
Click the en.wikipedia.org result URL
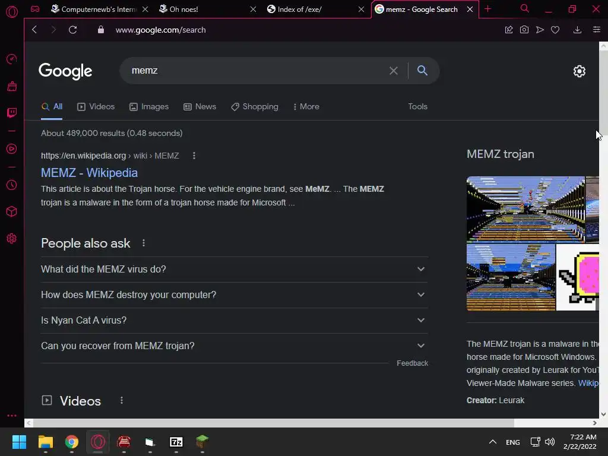(110, 156)
